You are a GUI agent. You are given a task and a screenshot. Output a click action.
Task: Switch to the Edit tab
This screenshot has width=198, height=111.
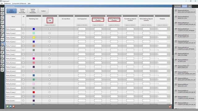[190, 6]
